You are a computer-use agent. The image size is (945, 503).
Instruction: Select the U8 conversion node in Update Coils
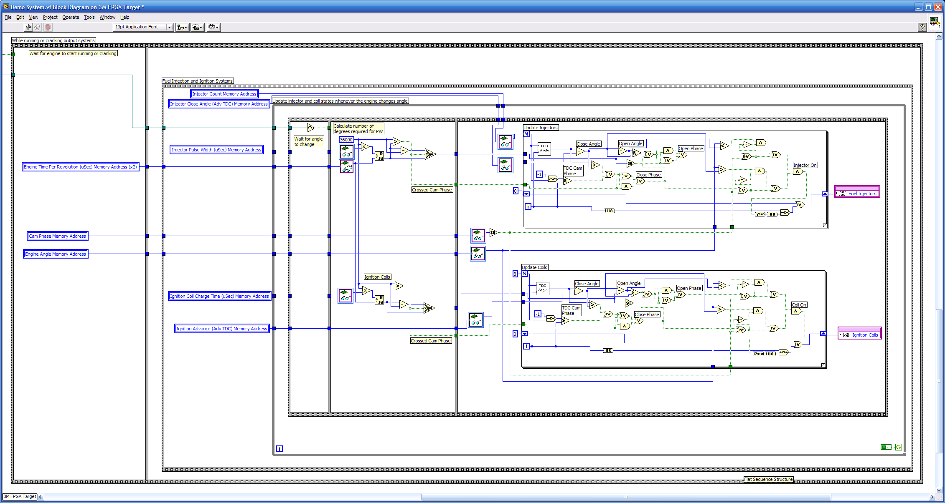(x=608, y=350)
